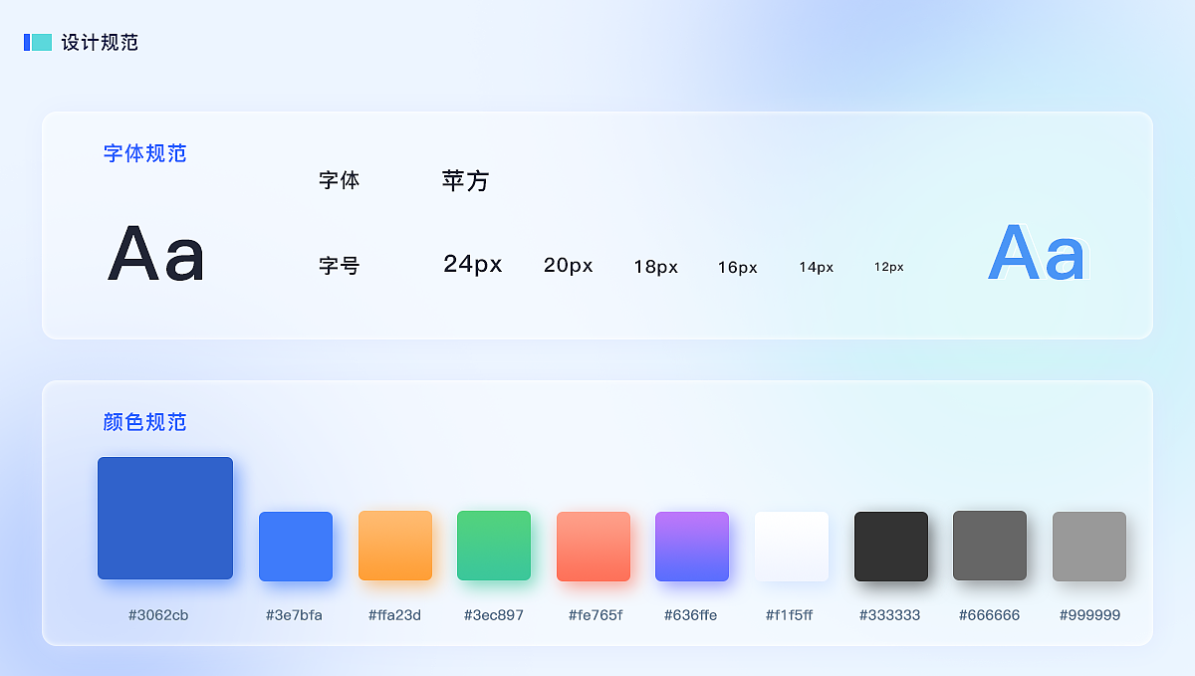
Task: Choose the #fe765f coral swatch
Action: pos(593,546)
